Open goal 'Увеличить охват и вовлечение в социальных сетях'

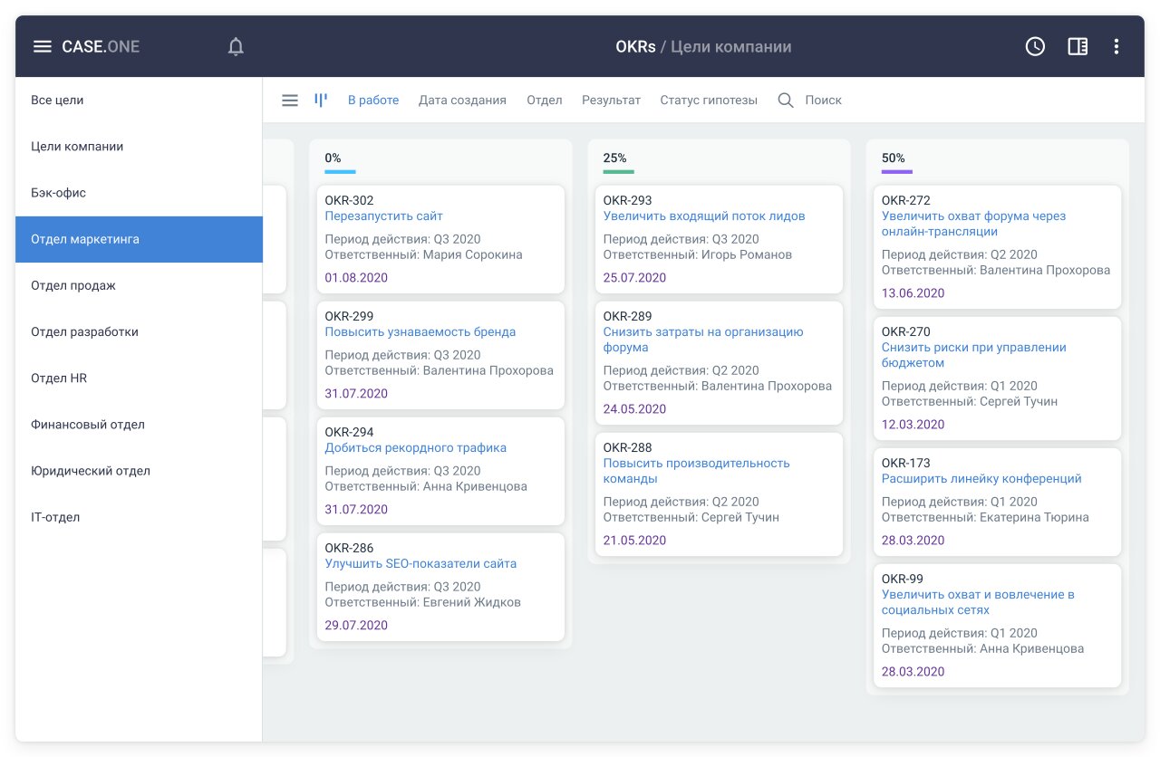pos(978,602)
